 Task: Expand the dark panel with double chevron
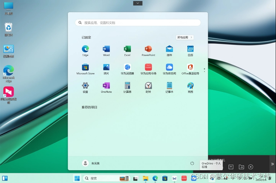point(273,164)
